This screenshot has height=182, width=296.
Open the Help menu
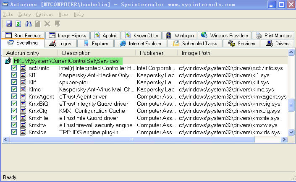pos(79,14)
